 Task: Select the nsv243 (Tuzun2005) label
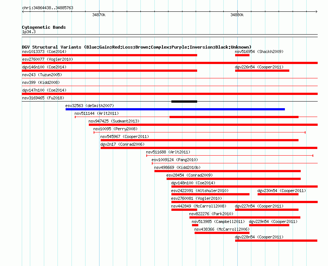(42, 75)
